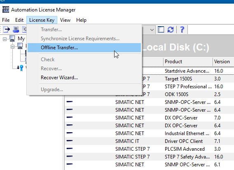
Task: Click the Automation License Manager title icon
Action: coord(6,10)
